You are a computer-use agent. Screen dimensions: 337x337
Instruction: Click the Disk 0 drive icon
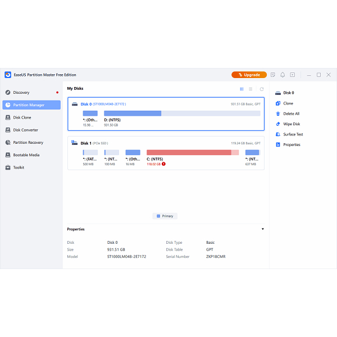click(x=75, y=104)
